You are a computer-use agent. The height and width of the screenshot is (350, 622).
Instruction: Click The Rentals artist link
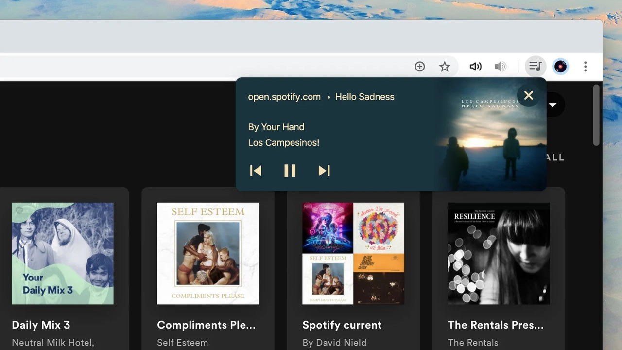click(x=473, y=343)
